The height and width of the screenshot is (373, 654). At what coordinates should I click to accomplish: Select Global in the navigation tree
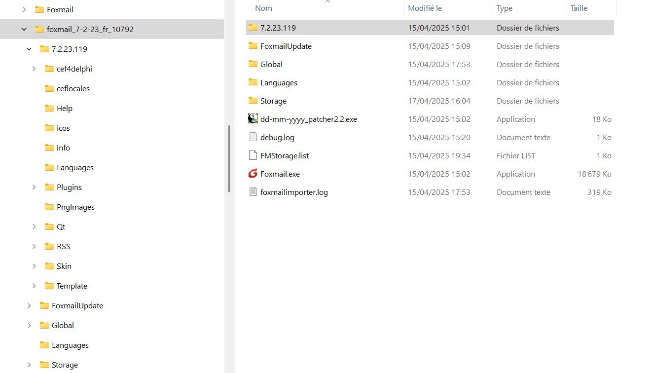click(x=63, y=325)
